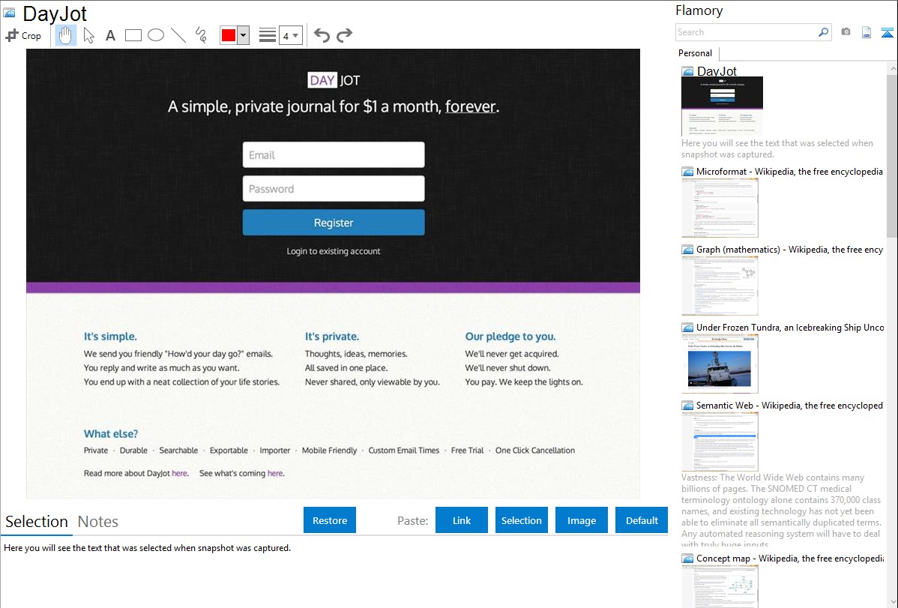Click the Email field in the snapshot

click(x=334, y=154)
